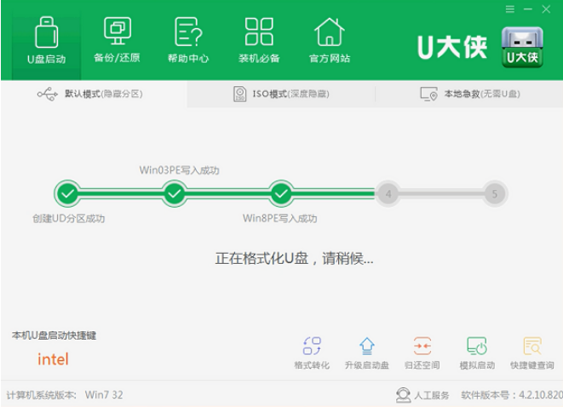Click the 升级启动盘 upgrade icon

click(x=366, y=353)
